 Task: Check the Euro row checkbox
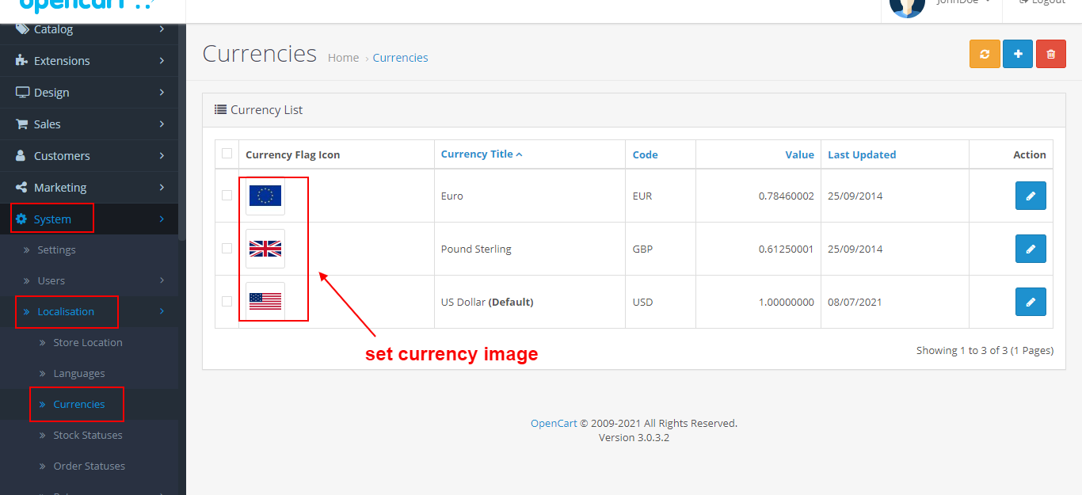(x=227, y=195)
